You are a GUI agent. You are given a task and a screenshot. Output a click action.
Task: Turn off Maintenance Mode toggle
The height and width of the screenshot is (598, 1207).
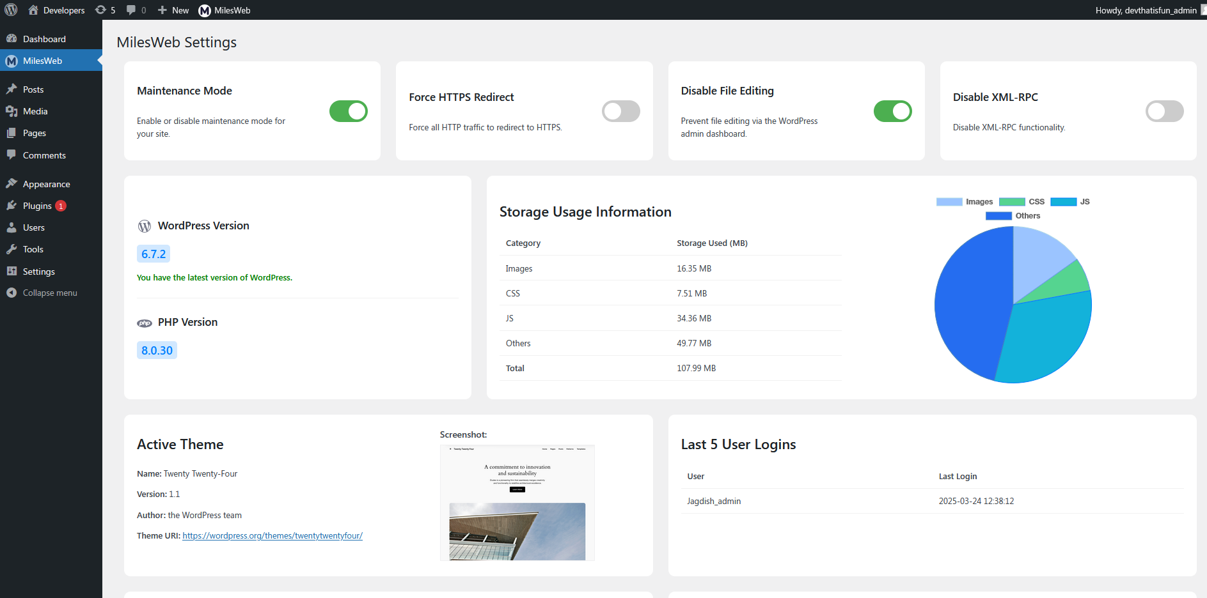click(349, 111)
